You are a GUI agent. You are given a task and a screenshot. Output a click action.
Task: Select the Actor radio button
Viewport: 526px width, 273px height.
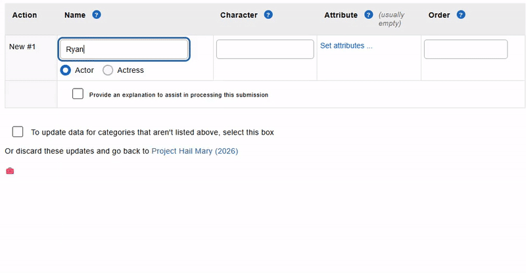(66, 70)
